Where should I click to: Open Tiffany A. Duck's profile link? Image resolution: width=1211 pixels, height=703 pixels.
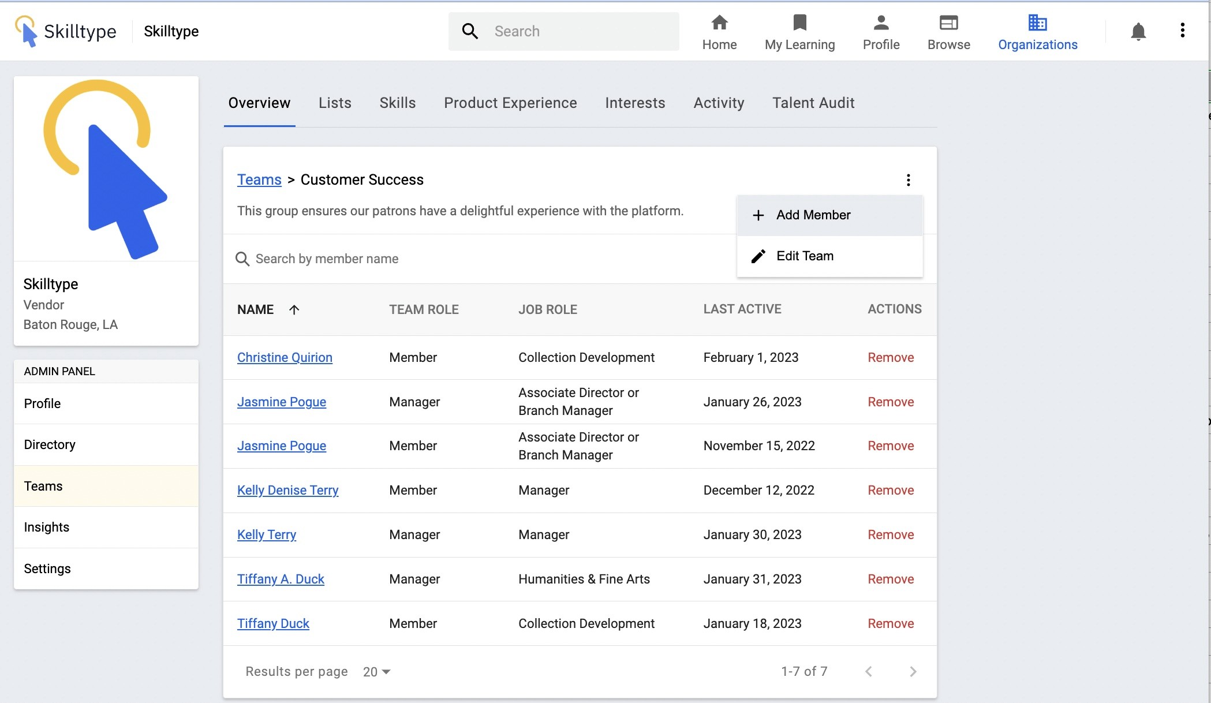pos(281,579)
